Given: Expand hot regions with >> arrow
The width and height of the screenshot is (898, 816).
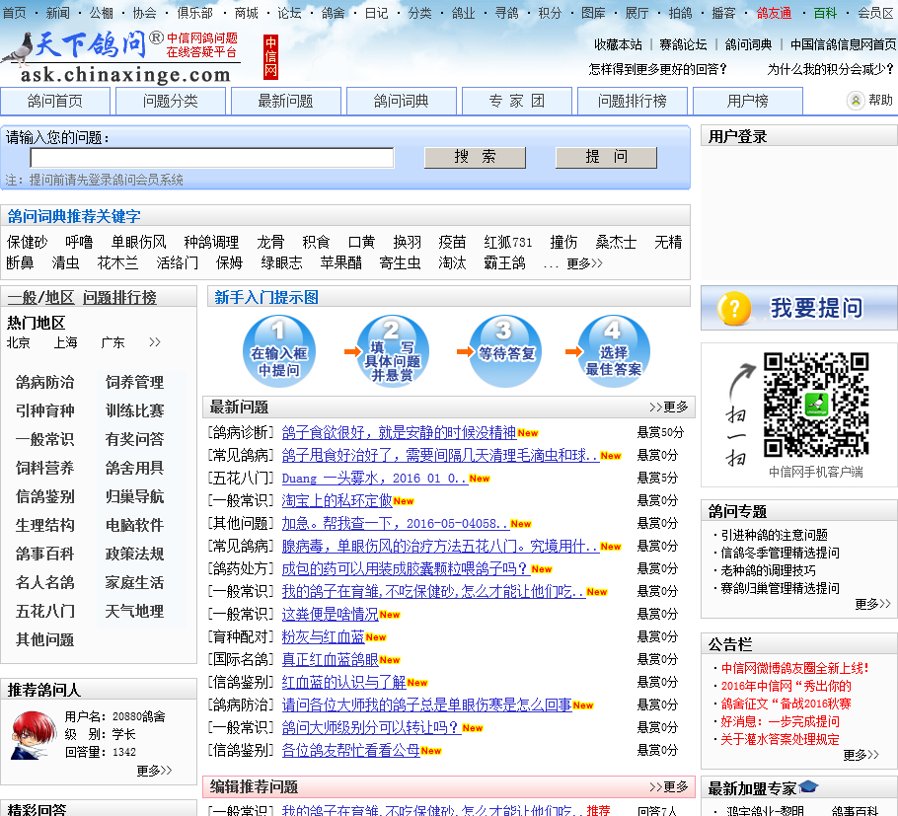Looking at the screenshot, I should (155, 342).
